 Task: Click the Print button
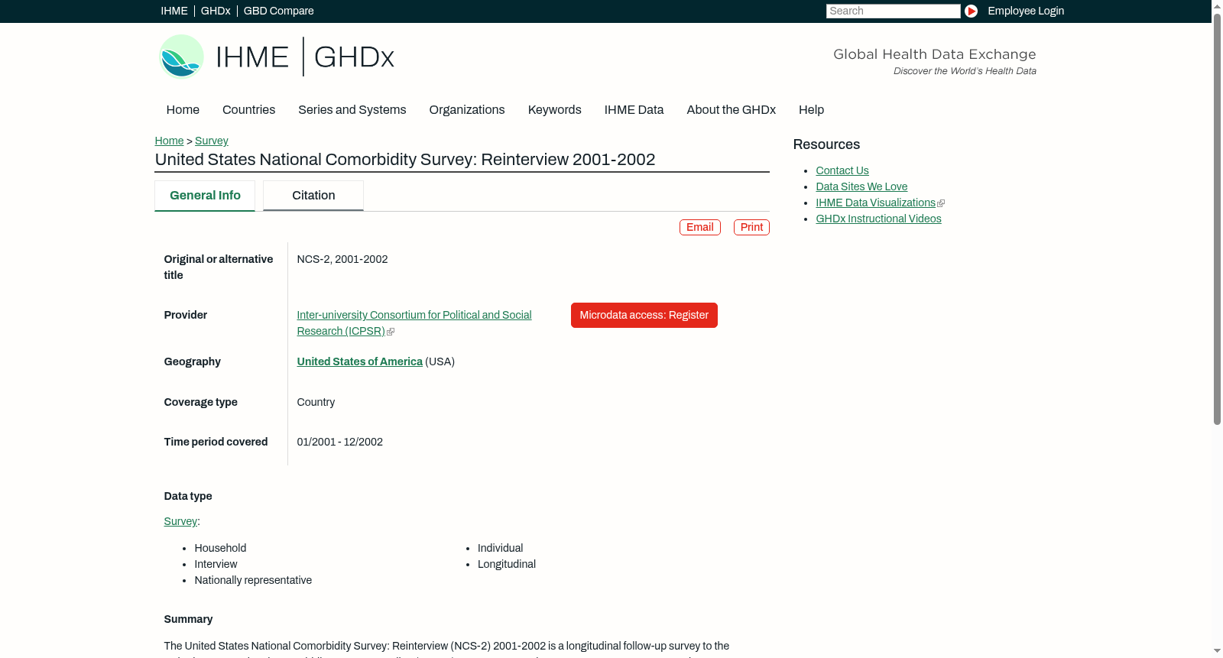pyautogui.click(x=751, y=228)
